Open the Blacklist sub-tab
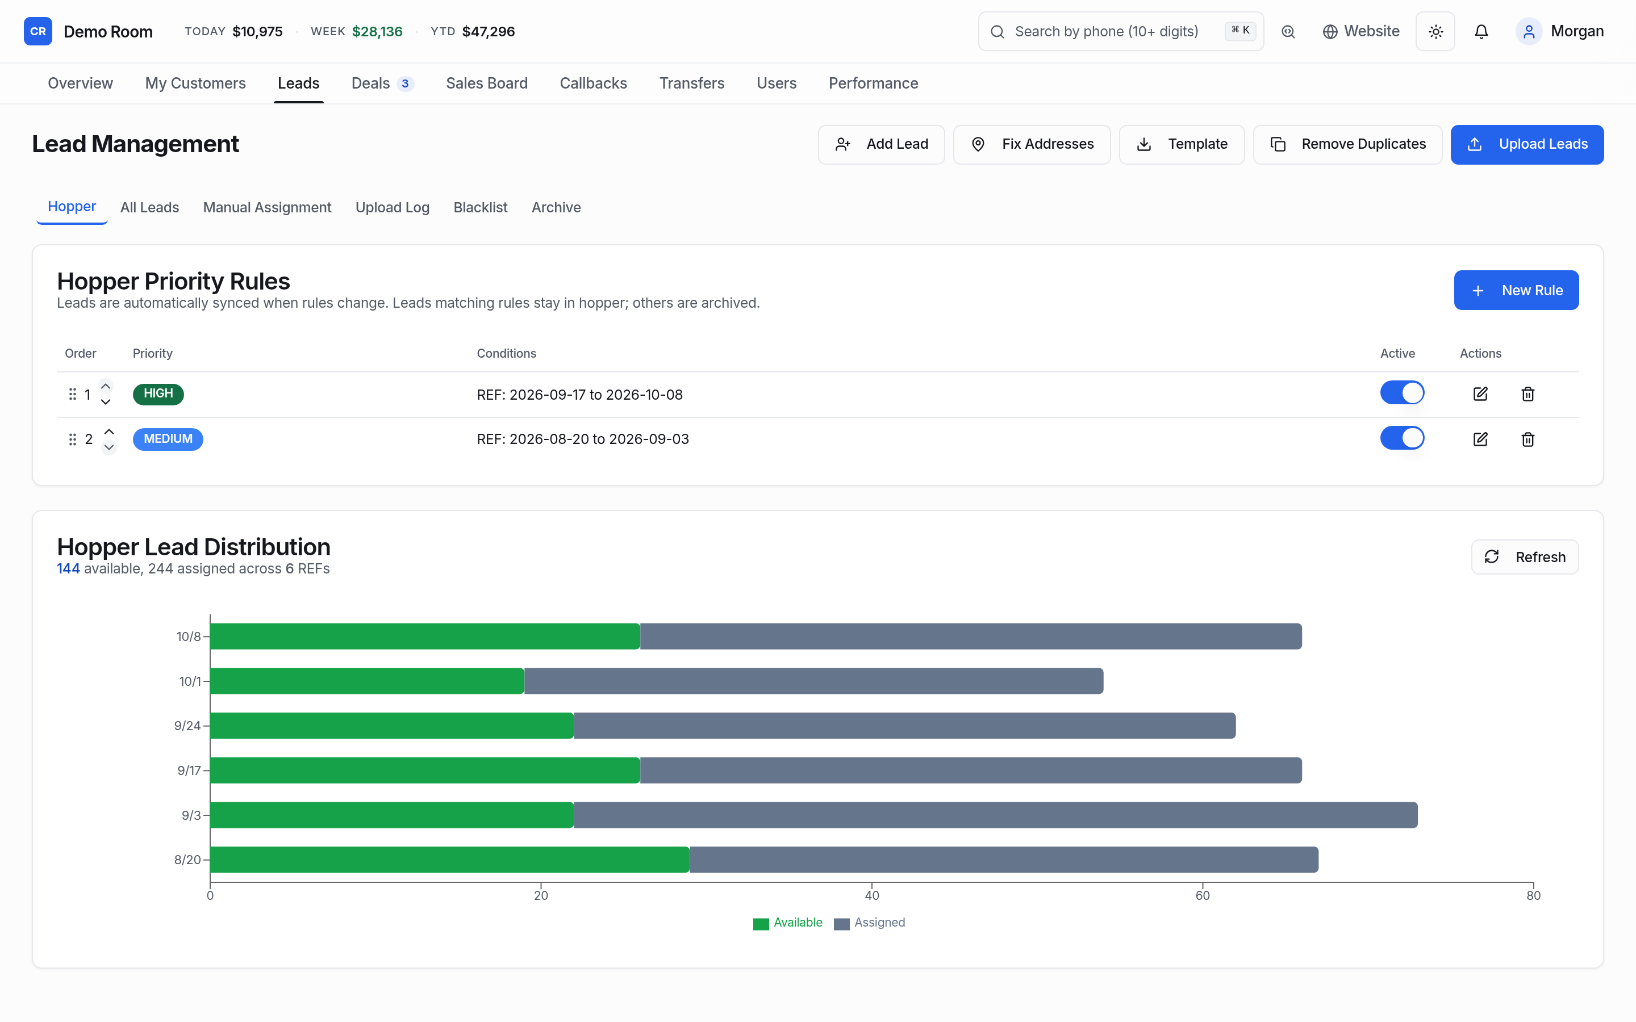The height and width of the screenshot is (1022, 1636). [x=480, y=207]
